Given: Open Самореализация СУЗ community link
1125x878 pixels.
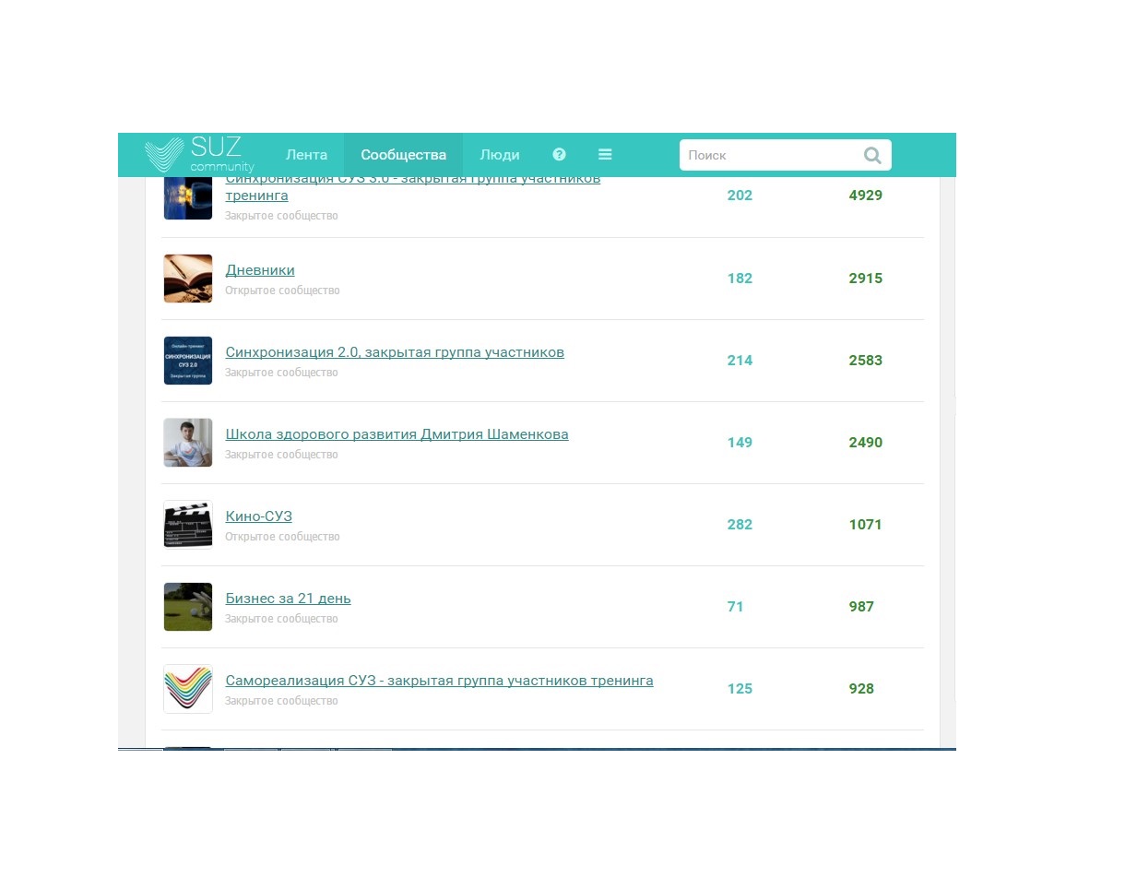Looking at the screenshot, I should pos(439,681).
